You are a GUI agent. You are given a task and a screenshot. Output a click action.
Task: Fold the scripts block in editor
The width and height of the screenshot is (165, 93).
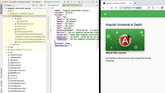click(x=51, y=15)
